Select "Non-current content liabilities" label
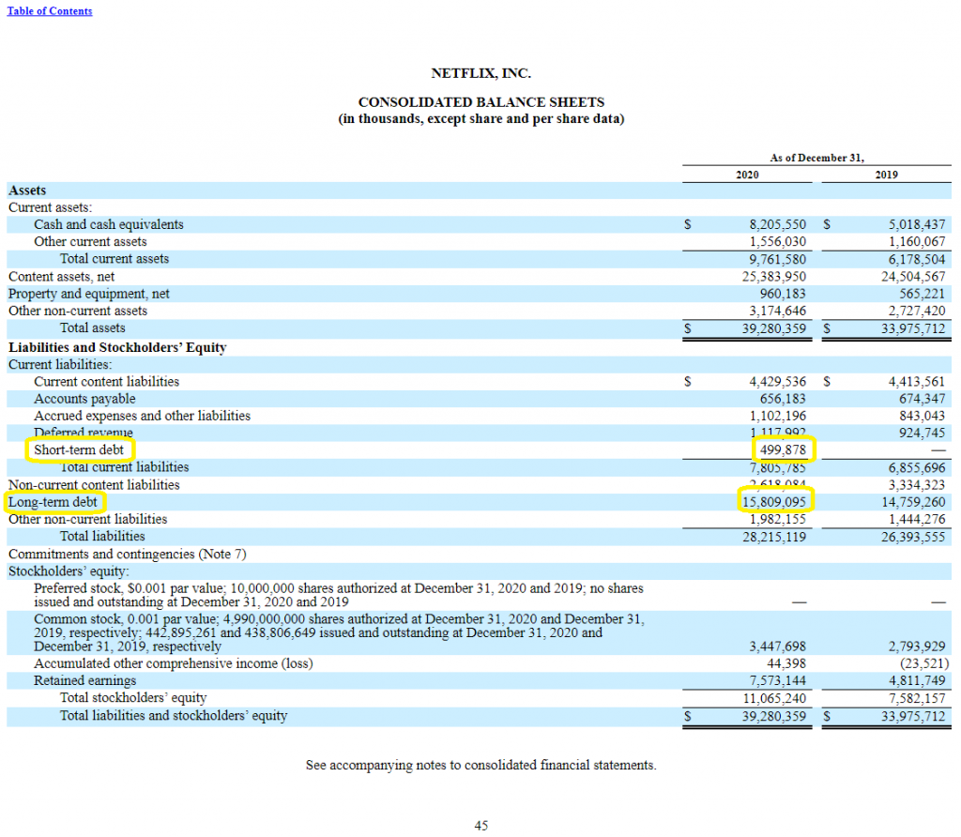961x837 pixels. [94, 485]
